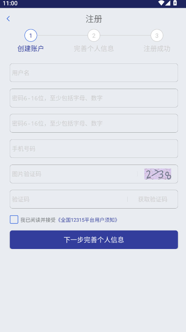This screenshot has width=186, height=332.
Task: Tap the battery status icon
Action: click(x=175, y=3)
